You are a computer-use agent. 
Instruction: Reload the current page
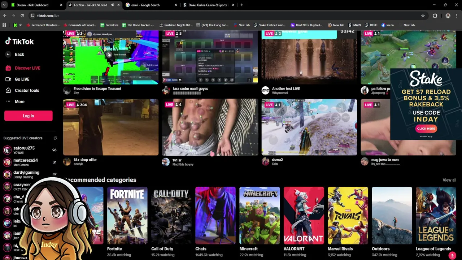22,16
